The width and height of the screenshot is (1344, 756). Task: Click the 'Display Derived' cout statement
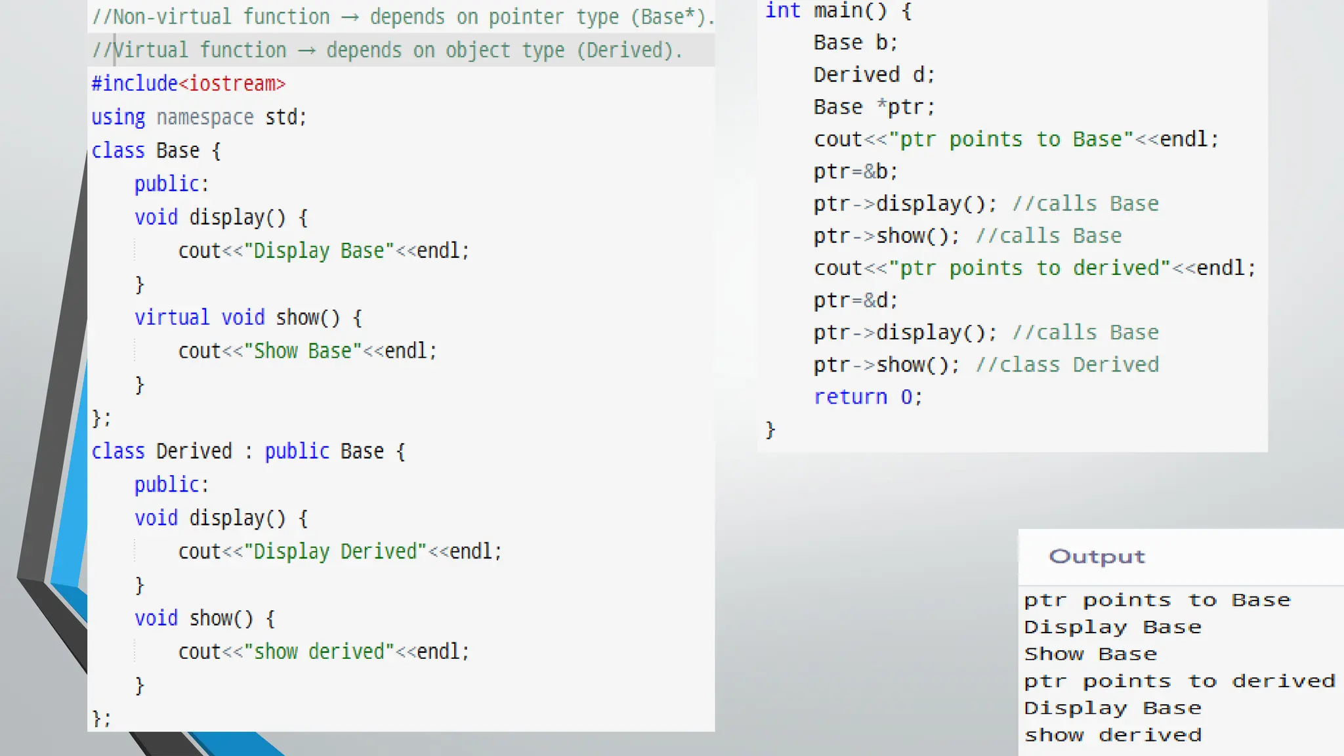[339, 551]
